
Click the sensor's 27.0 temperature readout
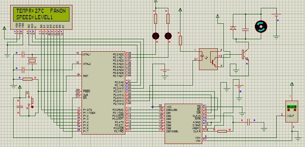pyautogui.click(x=292, y=107)
